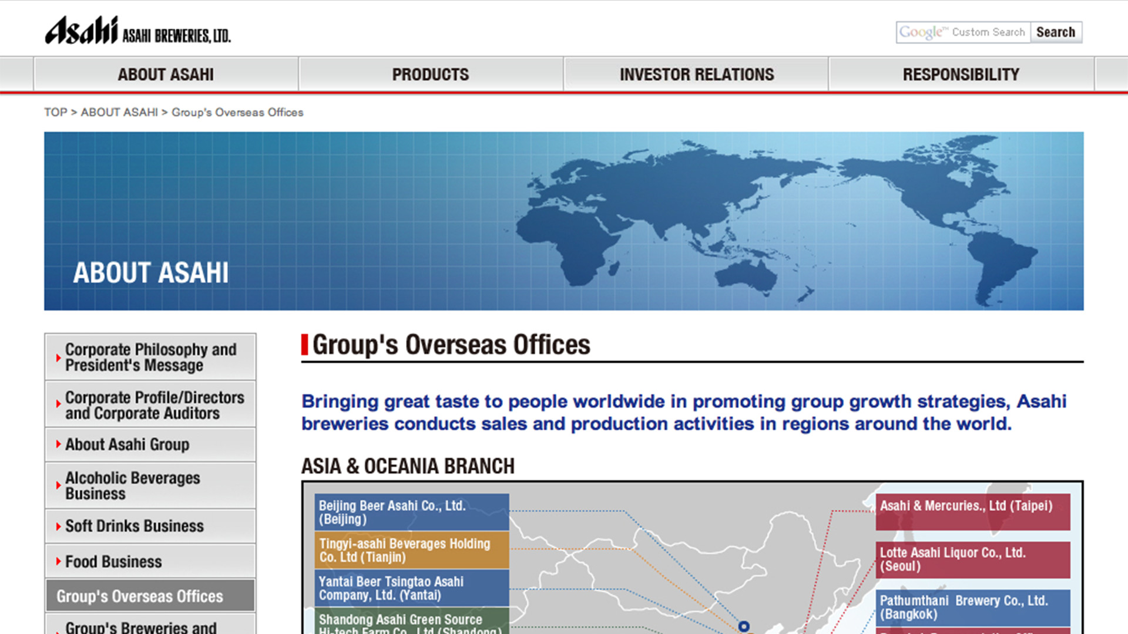The height and width of the screenshot is (634, 1128).
Task: Select Tingyi-asahi Beverages Holding (Tianjin) label
Action: [412, 550]
